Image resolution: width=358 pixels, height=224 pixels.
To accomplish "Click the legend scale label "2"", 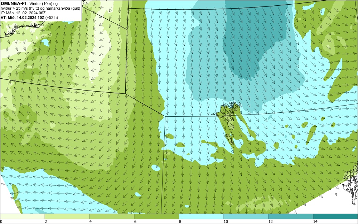I will point(46,221).
